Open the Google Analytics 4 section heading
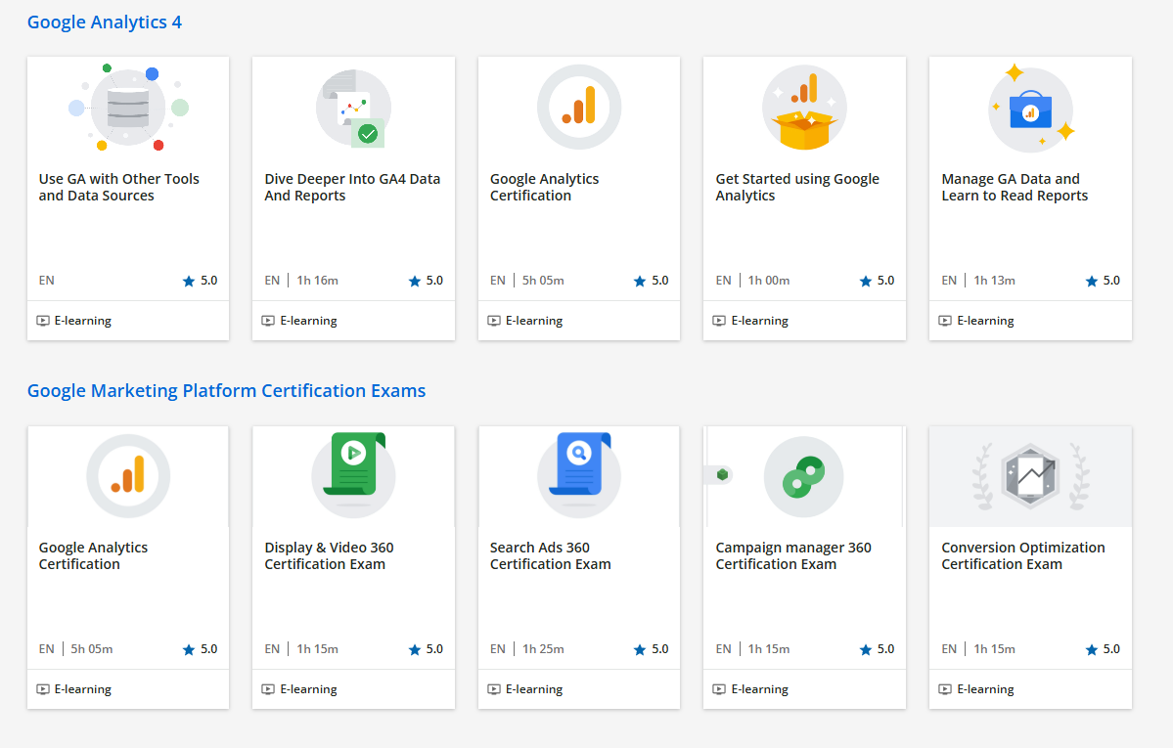Screen dimensions: 1173x748 104,22
